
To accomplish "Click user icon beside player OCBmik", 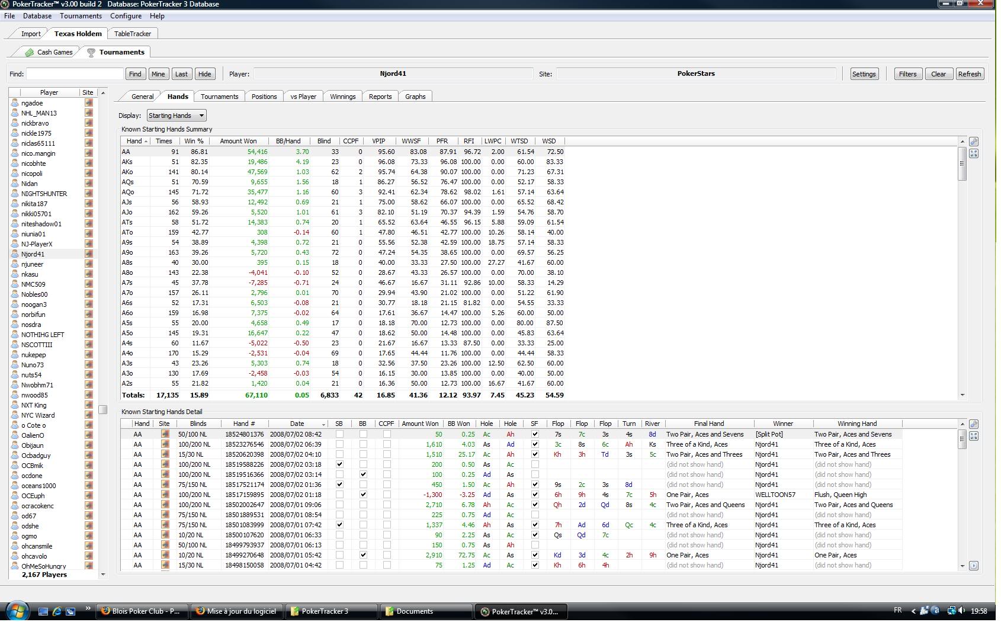I will coord(15,466).
